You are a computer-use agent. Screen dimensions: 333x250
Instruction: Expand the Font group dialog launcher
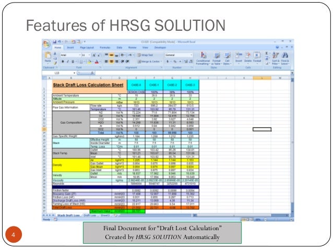click(x=100, y=67)
